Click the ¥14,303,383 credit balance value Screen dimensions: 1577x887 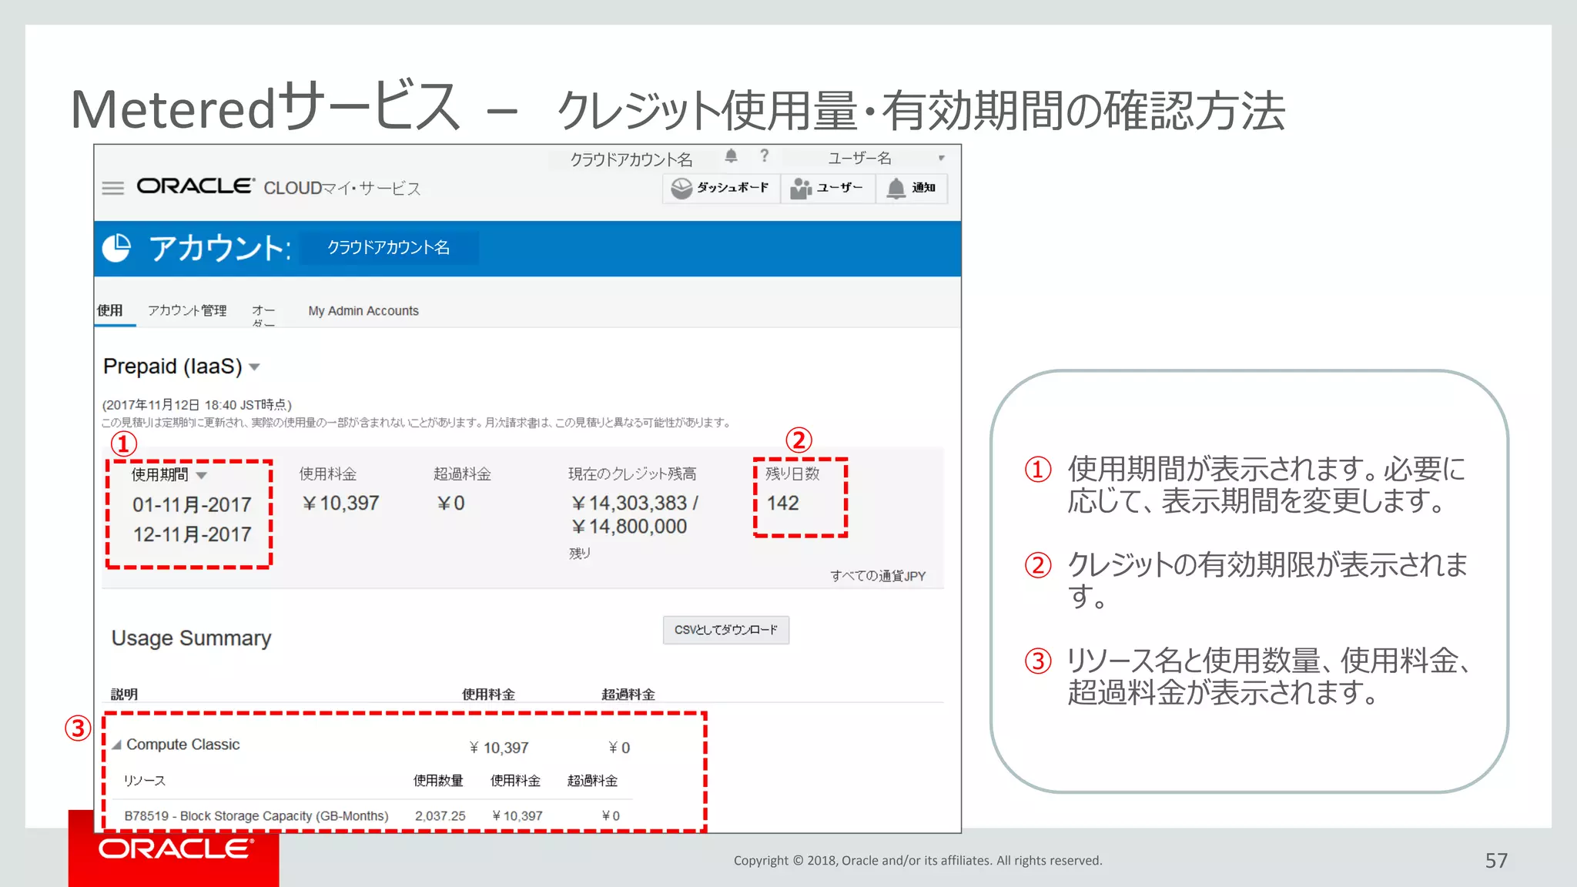629,504
